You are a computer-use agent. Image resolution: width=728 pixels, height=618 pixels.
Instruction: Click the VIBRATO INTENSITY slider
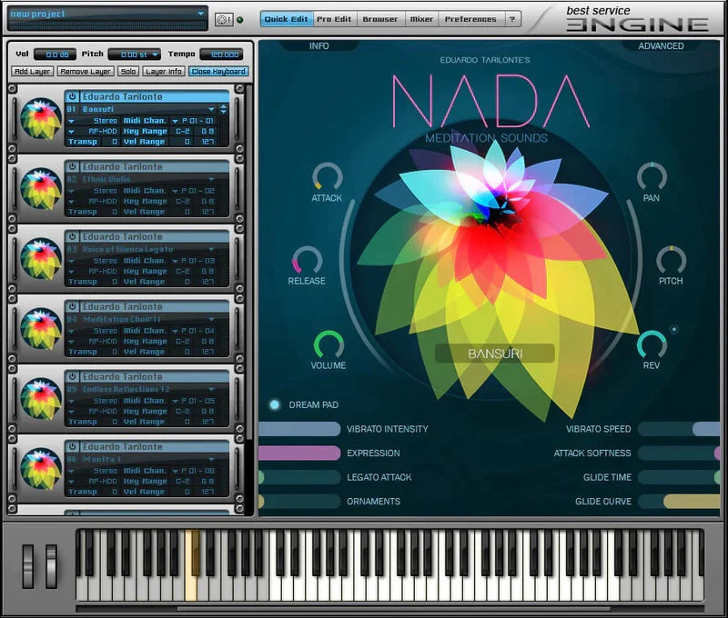click(x=299, y=429)
